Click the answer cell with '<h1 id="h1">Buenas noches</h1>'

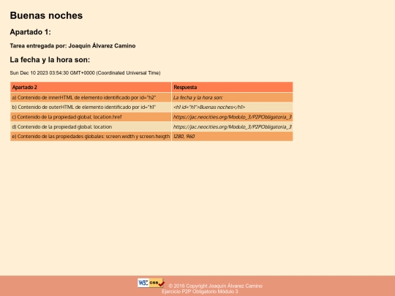pos(232,107)
